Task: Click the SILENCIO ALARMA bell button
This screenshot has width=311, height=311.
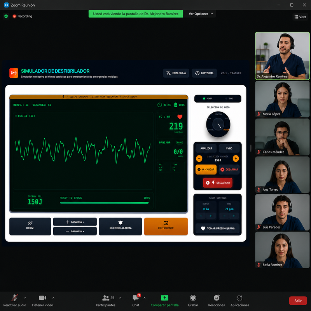Action: click(x=121, y=226)
